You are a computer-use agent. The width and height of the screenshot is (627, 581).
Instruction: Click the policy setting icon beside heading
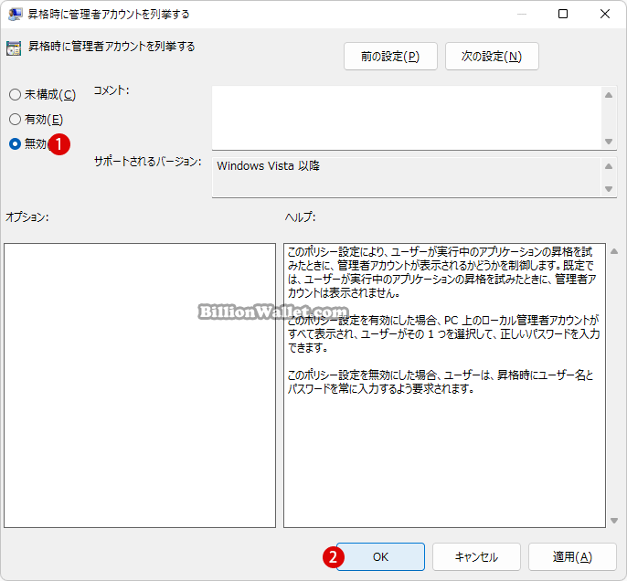point(14,48)
